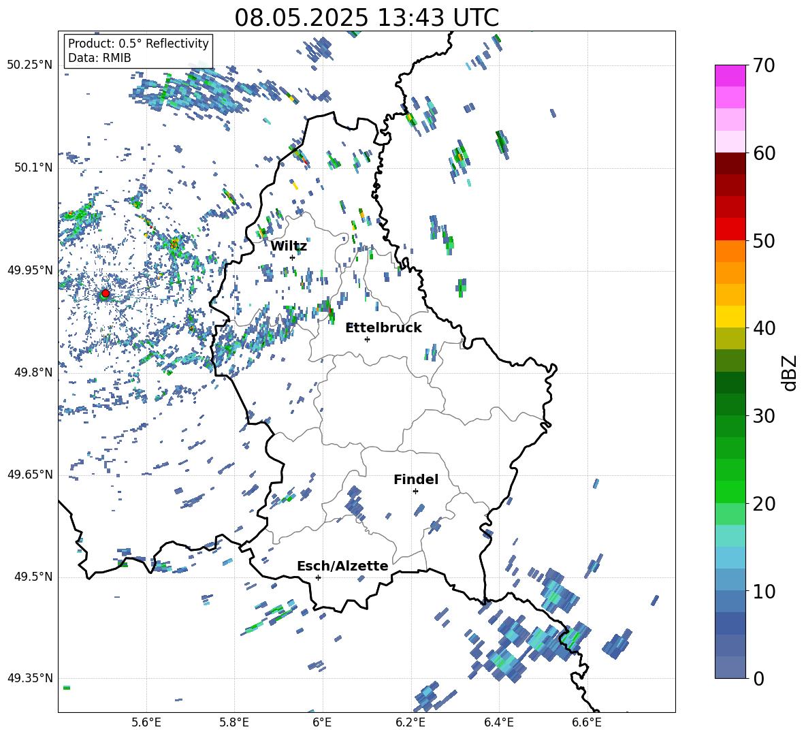Click the Esch/Alzette city label
Viewport: 806px width, 736px height.
(343, 566)
